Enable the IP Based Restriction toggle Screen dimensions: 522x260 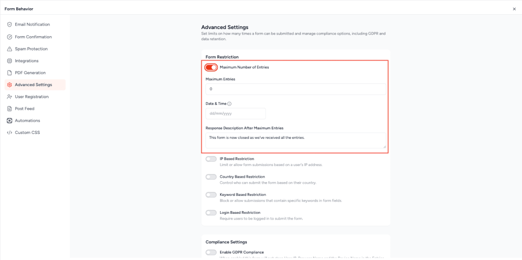tap(211, 159)
